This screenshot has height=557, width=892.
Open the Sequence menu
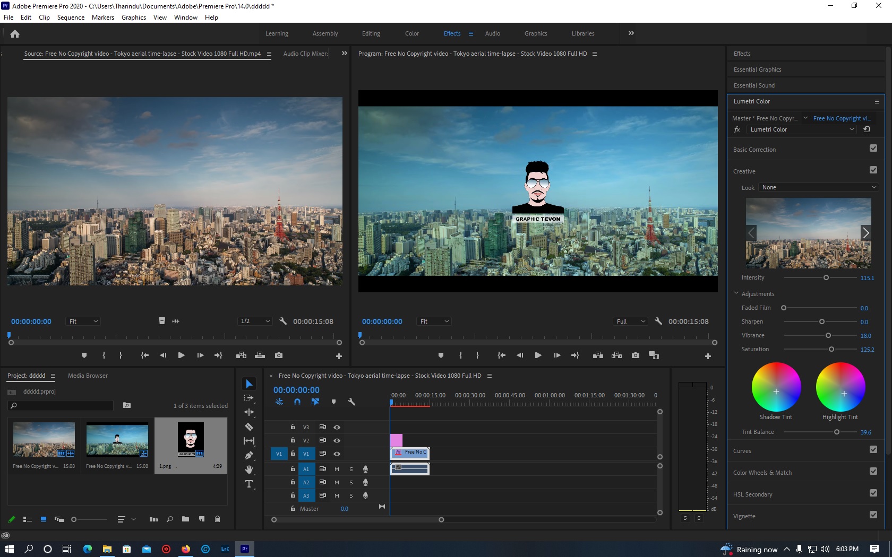click(x=71, y=17)
